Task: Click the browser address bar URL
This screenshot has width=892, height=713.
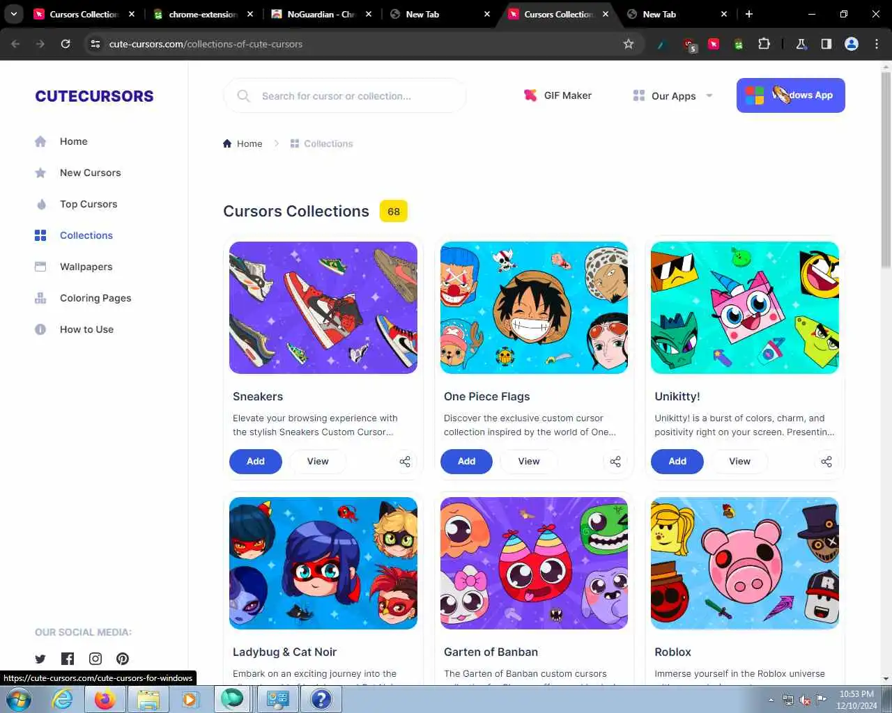Action: coord(206,44)
